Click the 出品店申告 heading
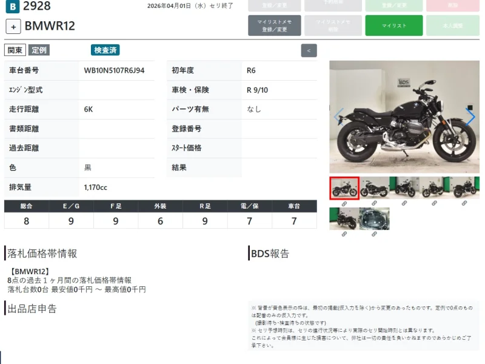485x364 pixels. click(x=32, y=309)
